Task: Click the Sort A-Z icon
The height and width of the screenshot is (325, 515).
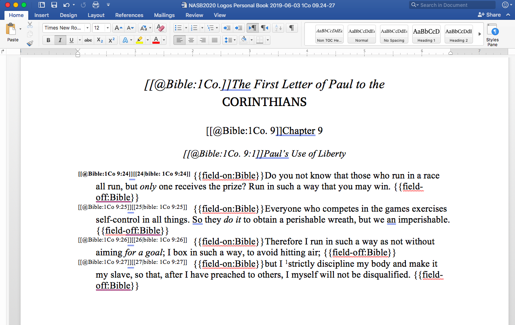Action: pyautogui.click(x=278, y=28)
